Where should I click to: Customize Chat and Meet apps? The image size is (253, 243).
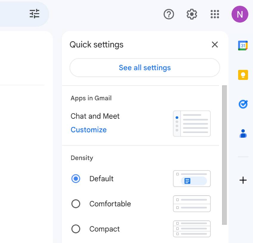click(x=88, y=130)
